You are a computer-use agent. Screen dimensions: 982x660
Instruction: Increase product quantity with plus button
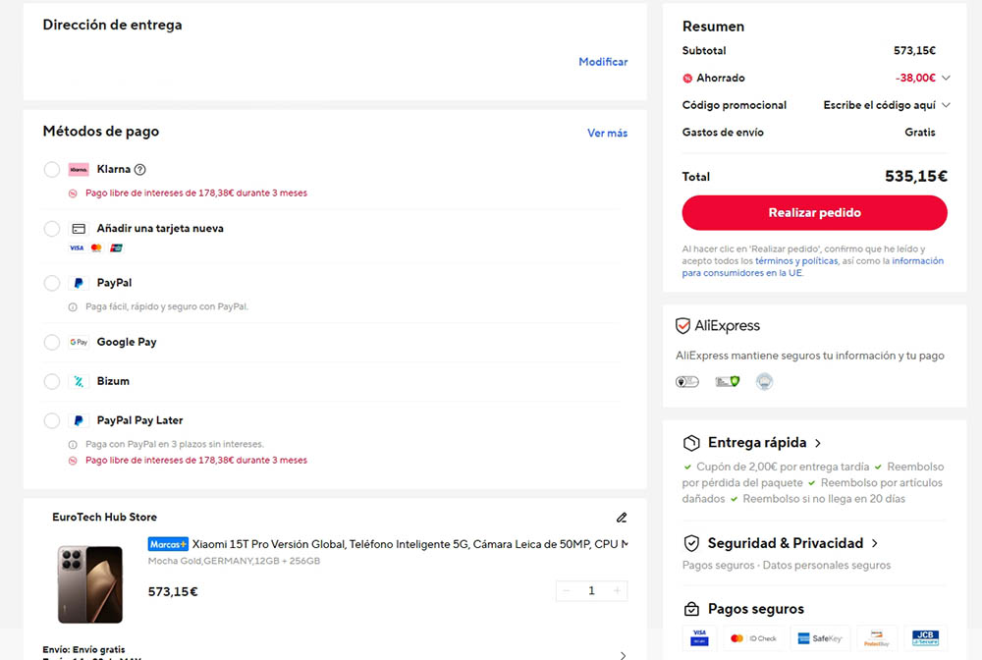pyautogui.click(x=617, y=590)
